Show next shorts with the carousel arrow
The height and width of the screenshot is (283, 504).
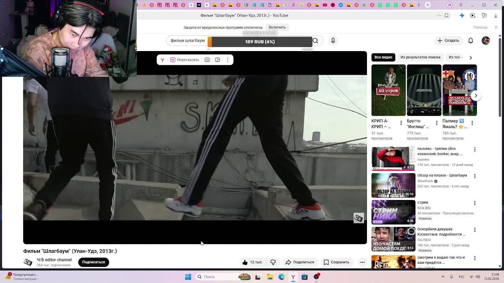[476, 96]
